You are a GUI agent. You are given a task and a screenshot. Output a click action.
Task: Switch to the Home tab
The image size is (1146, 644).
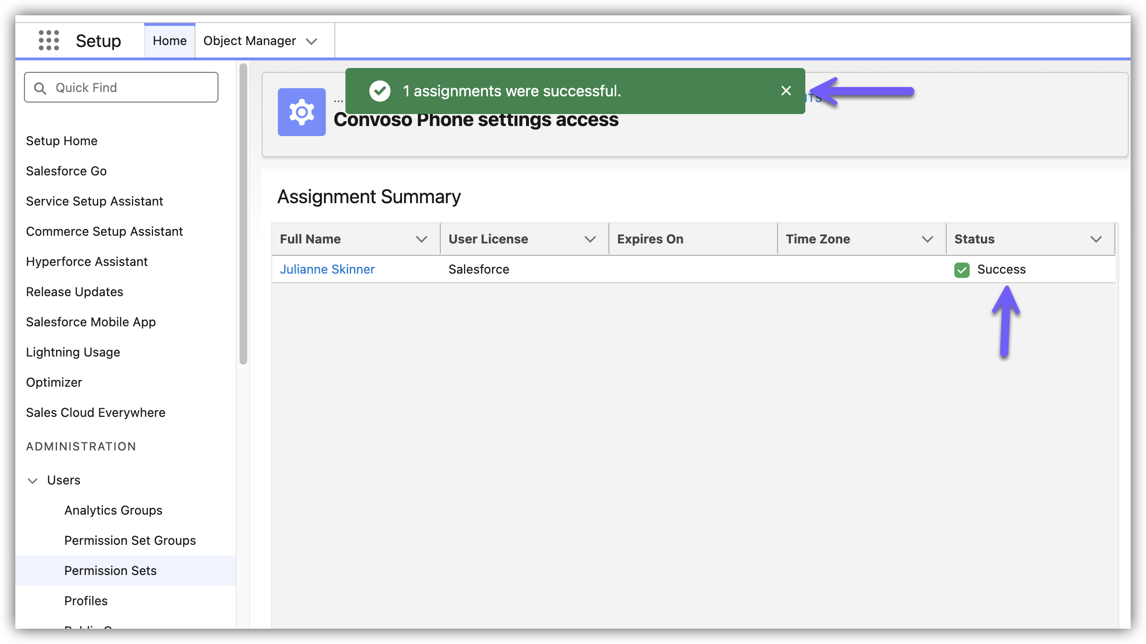170,41
